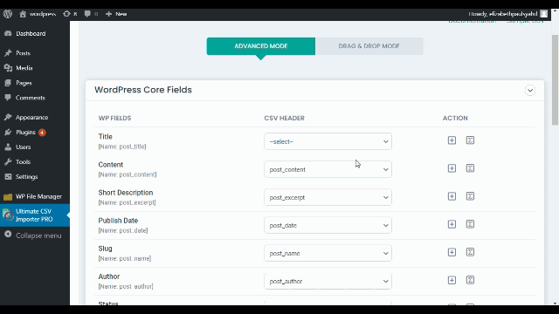559x314 pixels.
Task: Open comments bubble in admin bar
Action: pyautogui.click(x=91, y=14)
